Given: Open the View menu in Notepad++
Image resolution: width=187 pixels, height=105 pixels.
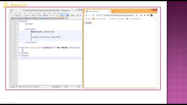Looking at the screenshot, I should pos(25,13).
